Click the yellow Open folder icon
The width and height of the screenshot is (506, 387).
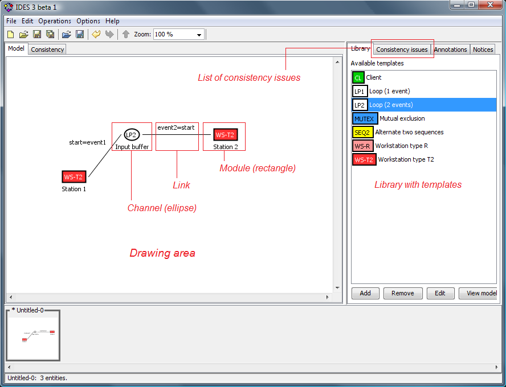point(23,35)
